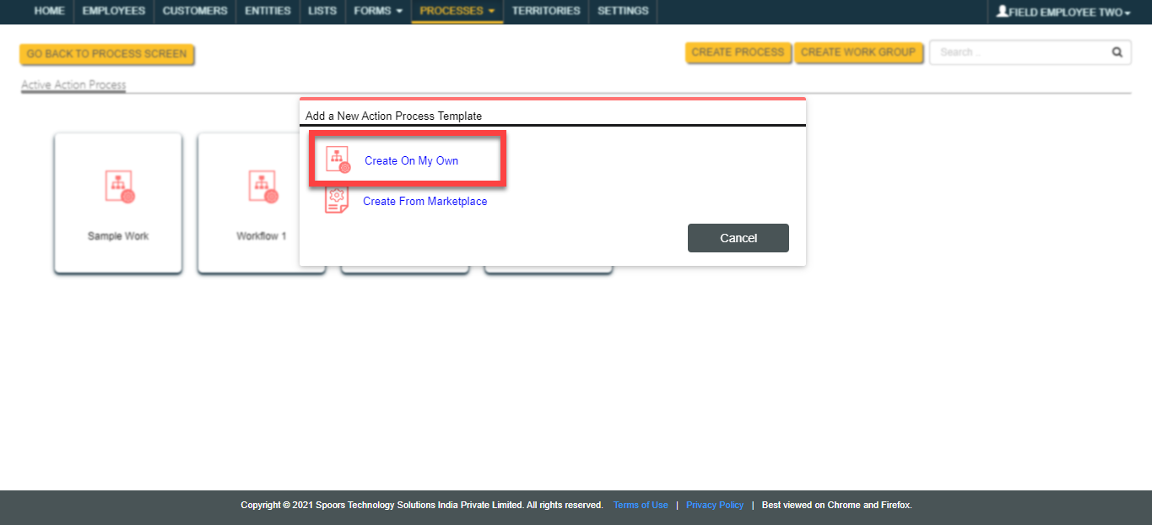Click the Workflow 1 process icon
Image resolution: width=1152 pixels, height=525 pixels.
(262, 186)
